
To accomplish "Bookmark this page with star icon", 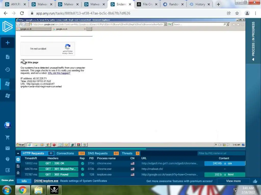I will point(237,13).
